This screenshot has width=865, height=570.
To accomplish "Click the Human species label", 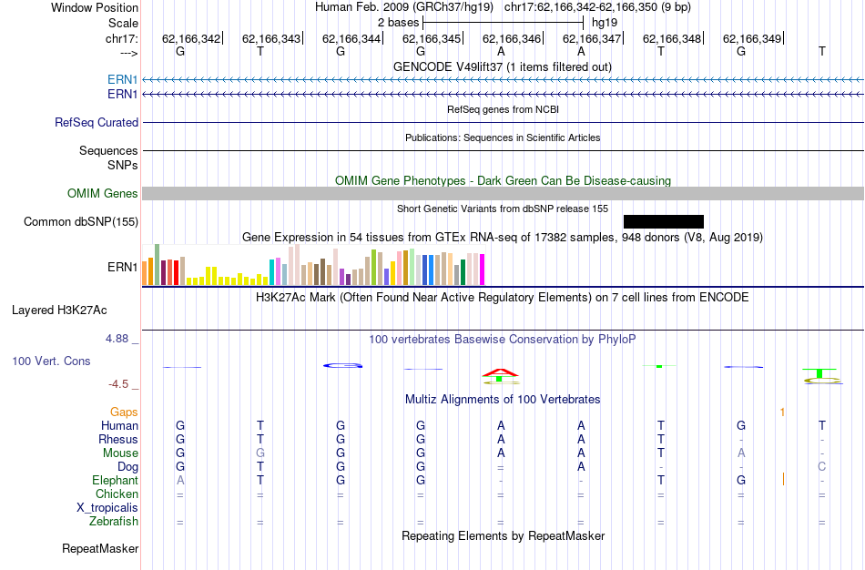I will click(x=119, y=425).
